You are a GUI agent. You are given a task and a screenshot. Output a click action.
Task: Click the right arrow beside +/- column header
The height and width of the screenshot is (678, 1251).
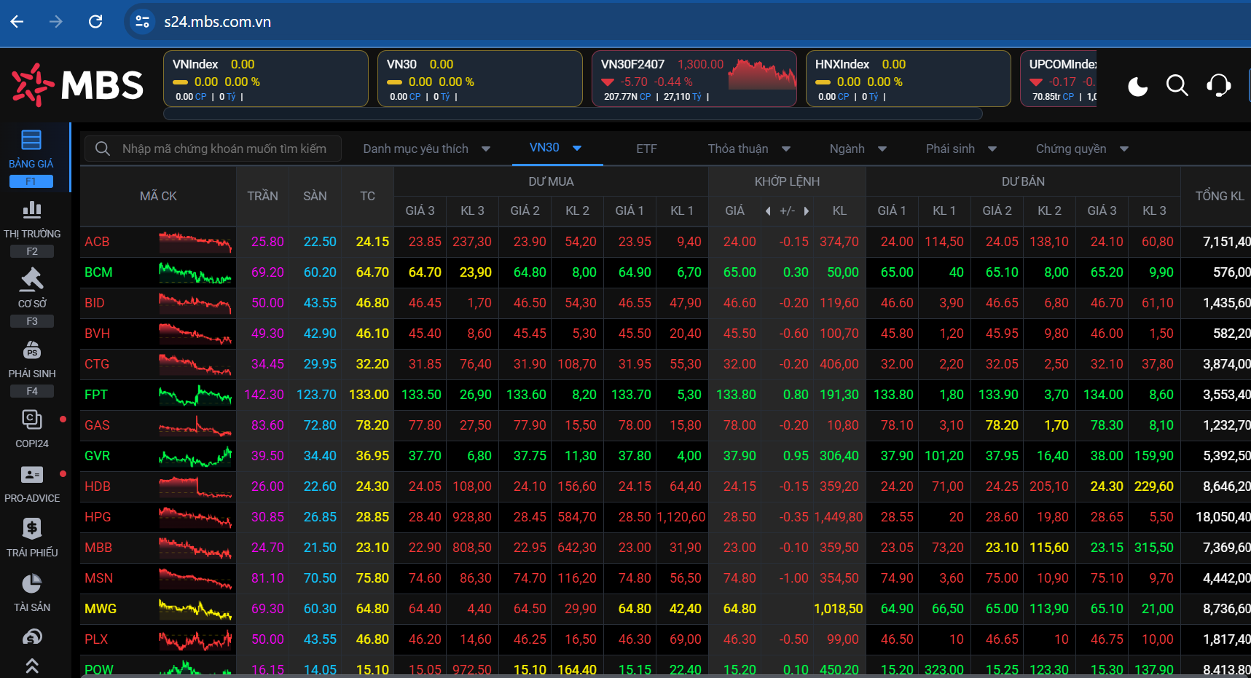pos(806,210)
